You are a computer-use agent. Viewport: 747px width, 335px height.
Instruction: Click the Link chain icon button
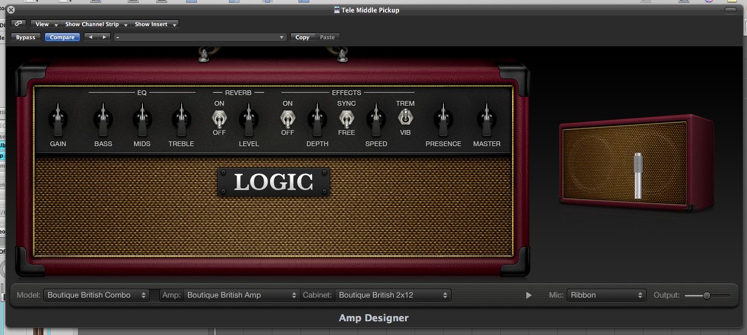coord(18,24)
